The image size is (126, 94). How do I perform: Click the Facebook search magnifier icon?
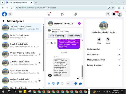coord(10,14)
